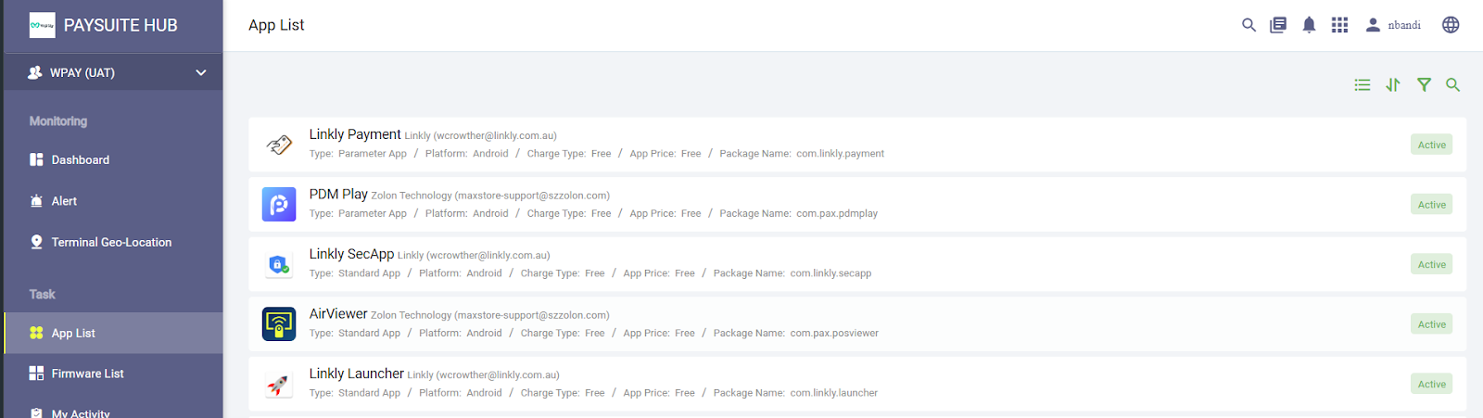Click Active status badge for Linkly Payment
The image size is (1483, 418).
coord(1432,145)
